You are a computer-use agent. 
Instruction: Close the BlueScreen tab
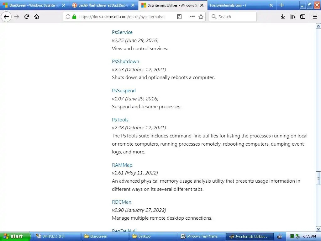pos(64,5)
